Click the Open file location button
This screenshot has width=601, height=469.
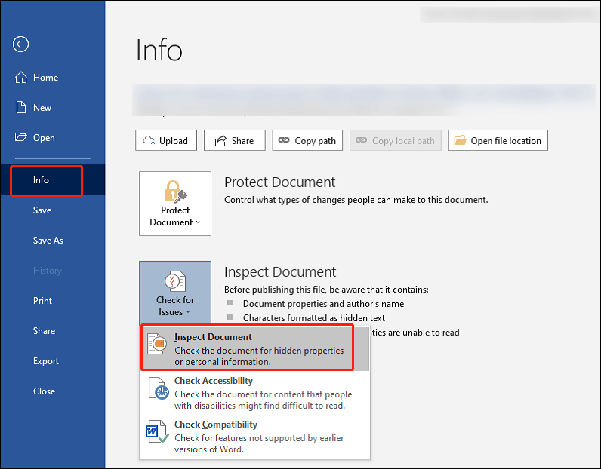[498, 140]
